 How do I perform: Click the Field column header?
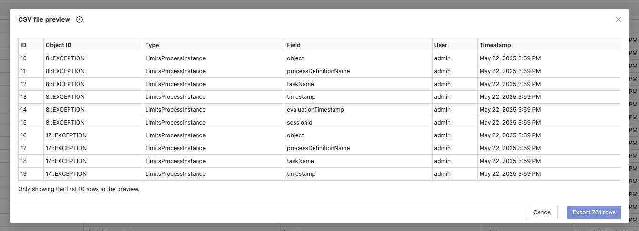coord(294,45)
